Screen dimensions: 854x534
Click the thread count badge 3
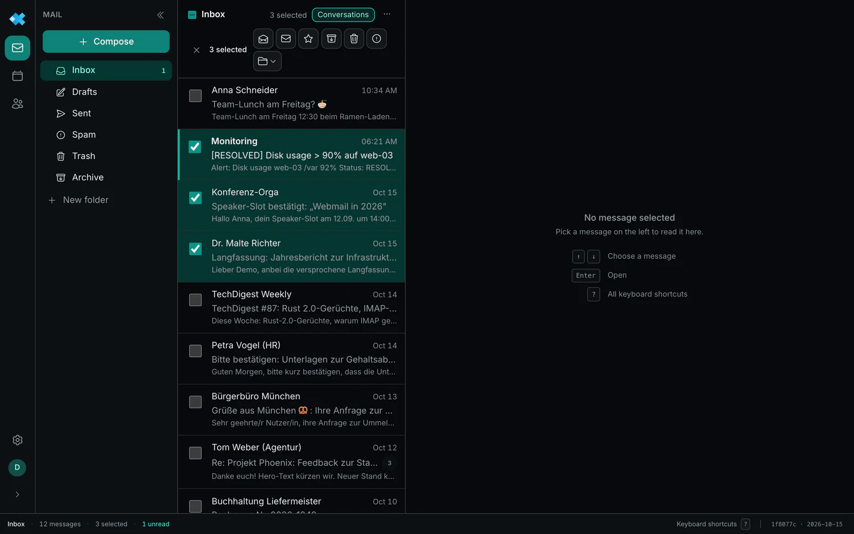(390, 463)
